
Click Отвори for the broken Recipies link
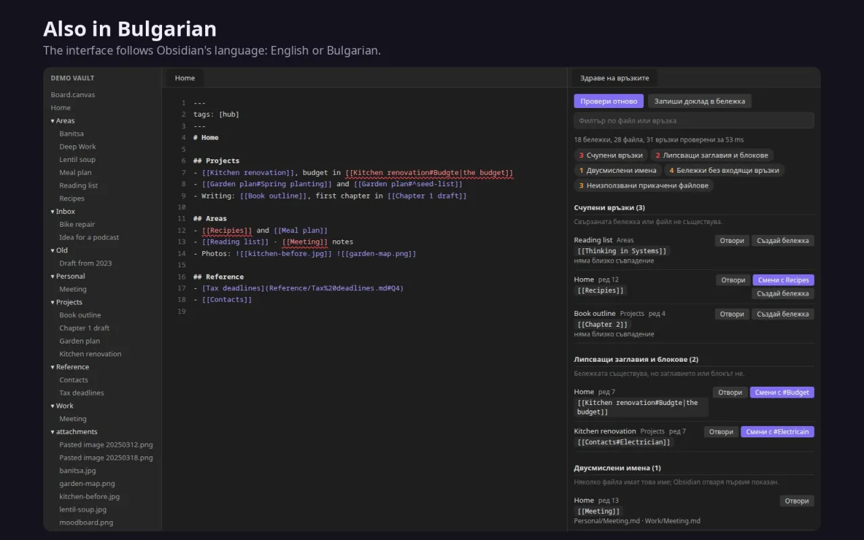(x=733, y=280)
